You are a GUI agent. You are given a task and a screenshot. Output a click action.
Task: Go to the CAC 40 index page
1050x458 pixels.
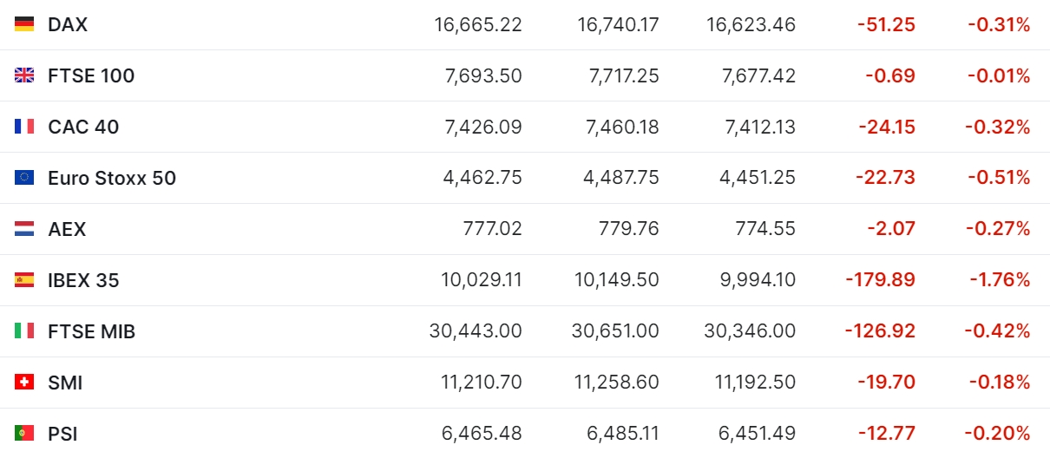[x=83, y=127]
